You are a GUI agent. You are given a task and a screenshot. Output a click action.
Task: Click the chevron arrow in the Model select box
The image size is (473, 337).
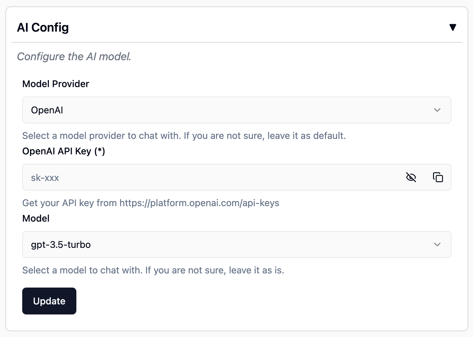437,245
